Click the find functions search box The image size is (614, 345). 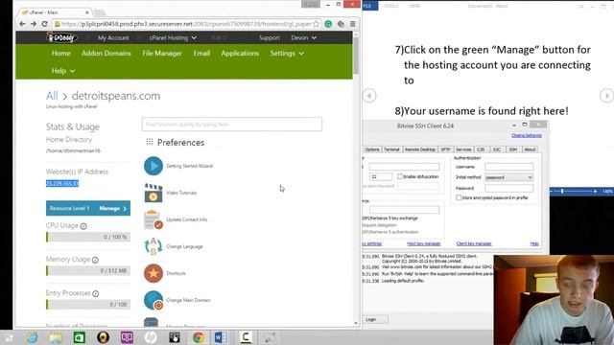point(232,125)
